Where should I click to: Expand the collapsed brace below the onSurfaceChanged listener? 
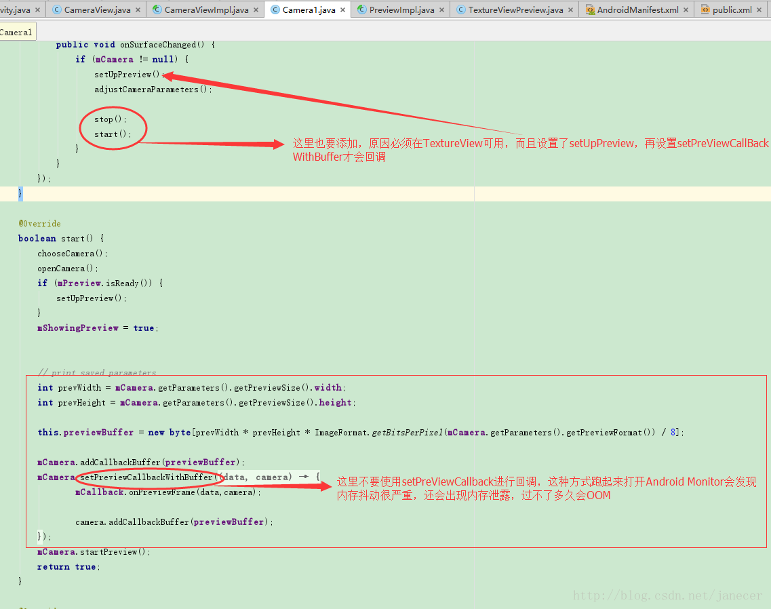pyautogui.click(x=19, y=193)
